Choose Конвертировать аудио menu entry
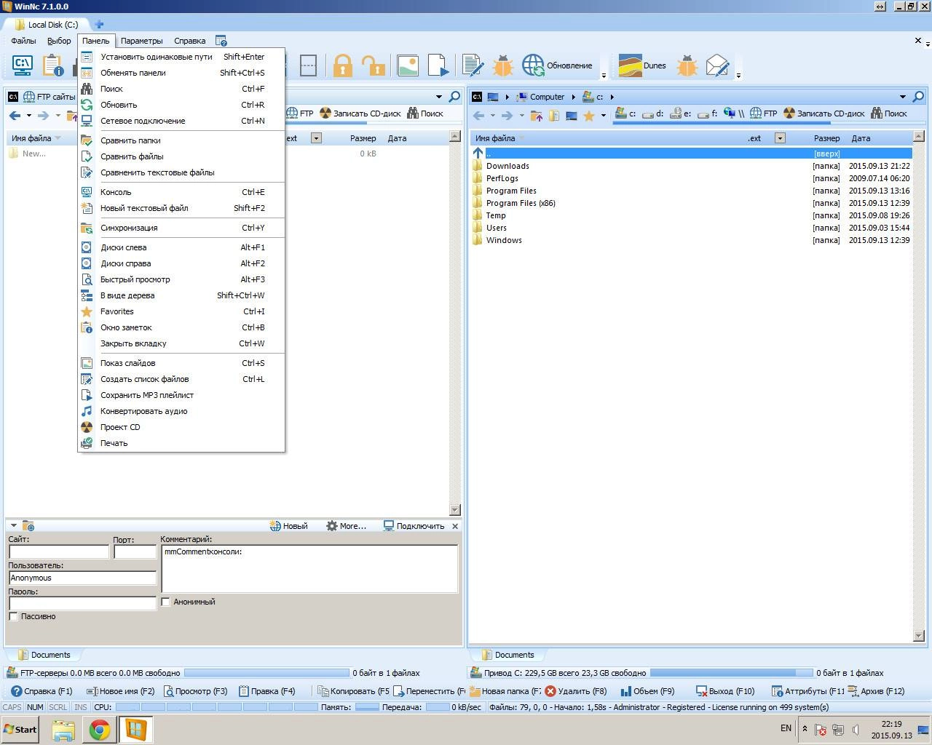Screen dimensions: 932x745 (x=181, y=411)
